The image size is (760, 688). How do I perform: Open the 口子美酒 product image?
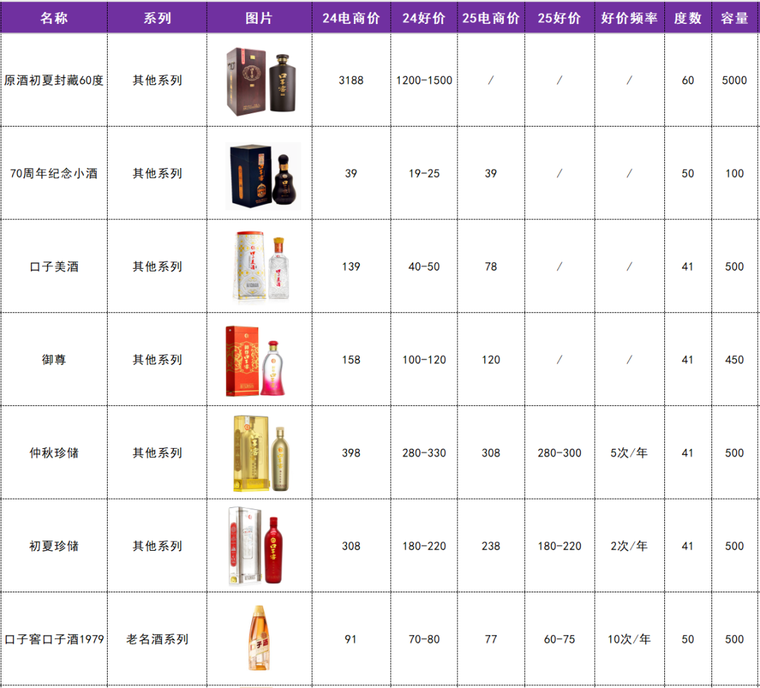[x=262, y=266]
